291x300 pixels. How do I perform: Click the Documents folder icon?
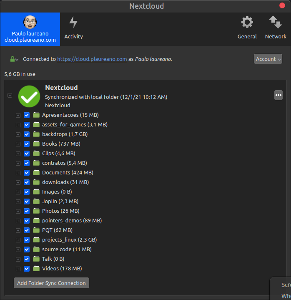(x=36, y=173)
